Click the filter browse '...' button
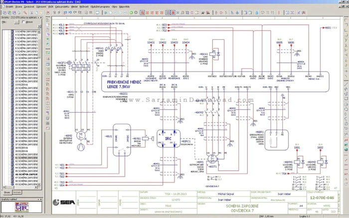Image resolution: width=349 pixels, height=218 pixels. coord(16,22)
